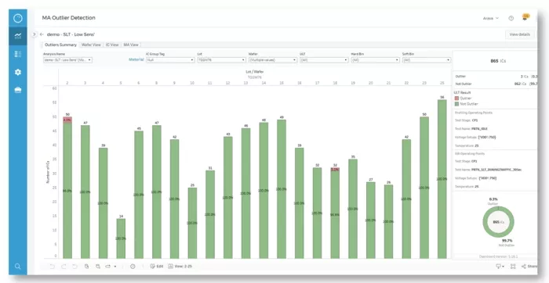Click the View details button
The image size is (549, 283).
[x=519, y=34]
